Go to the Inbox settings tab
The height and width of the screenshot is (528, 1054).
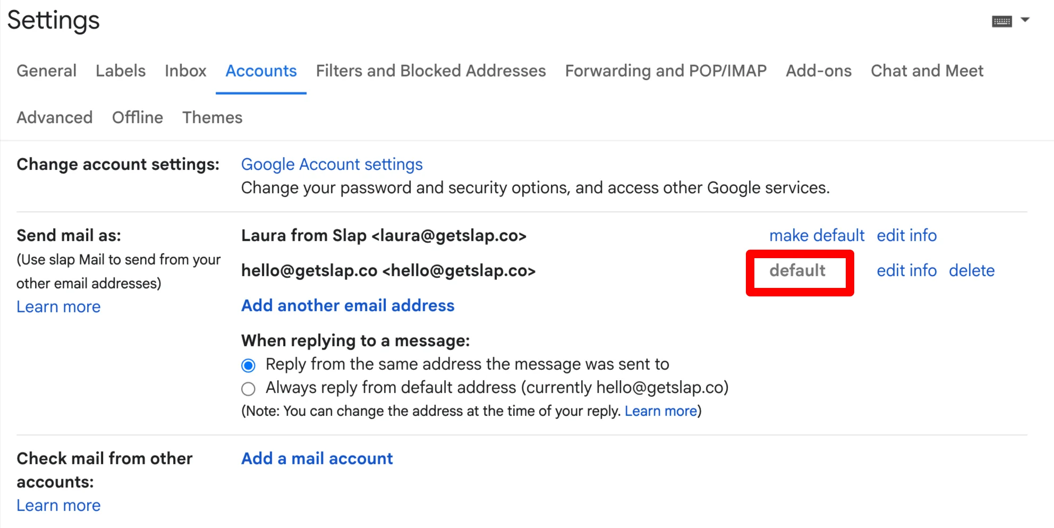tap(185, 71)
